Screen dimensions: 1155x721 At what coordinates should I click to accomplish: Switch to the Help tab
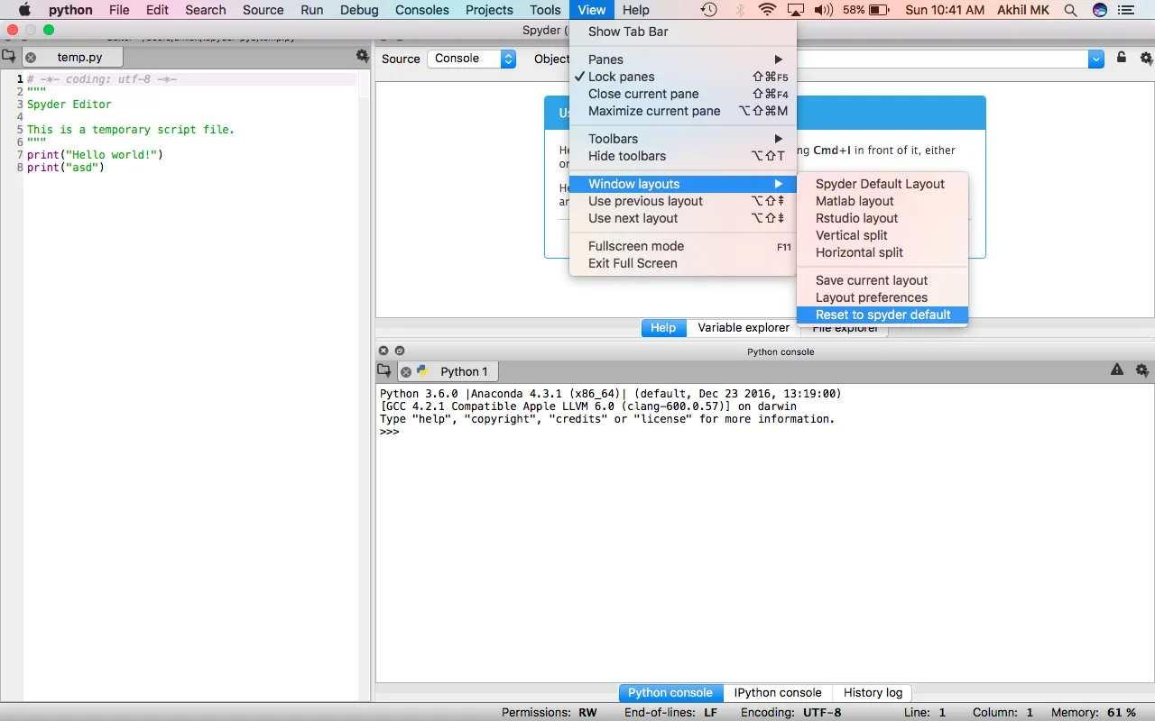(x=663, y=328)
